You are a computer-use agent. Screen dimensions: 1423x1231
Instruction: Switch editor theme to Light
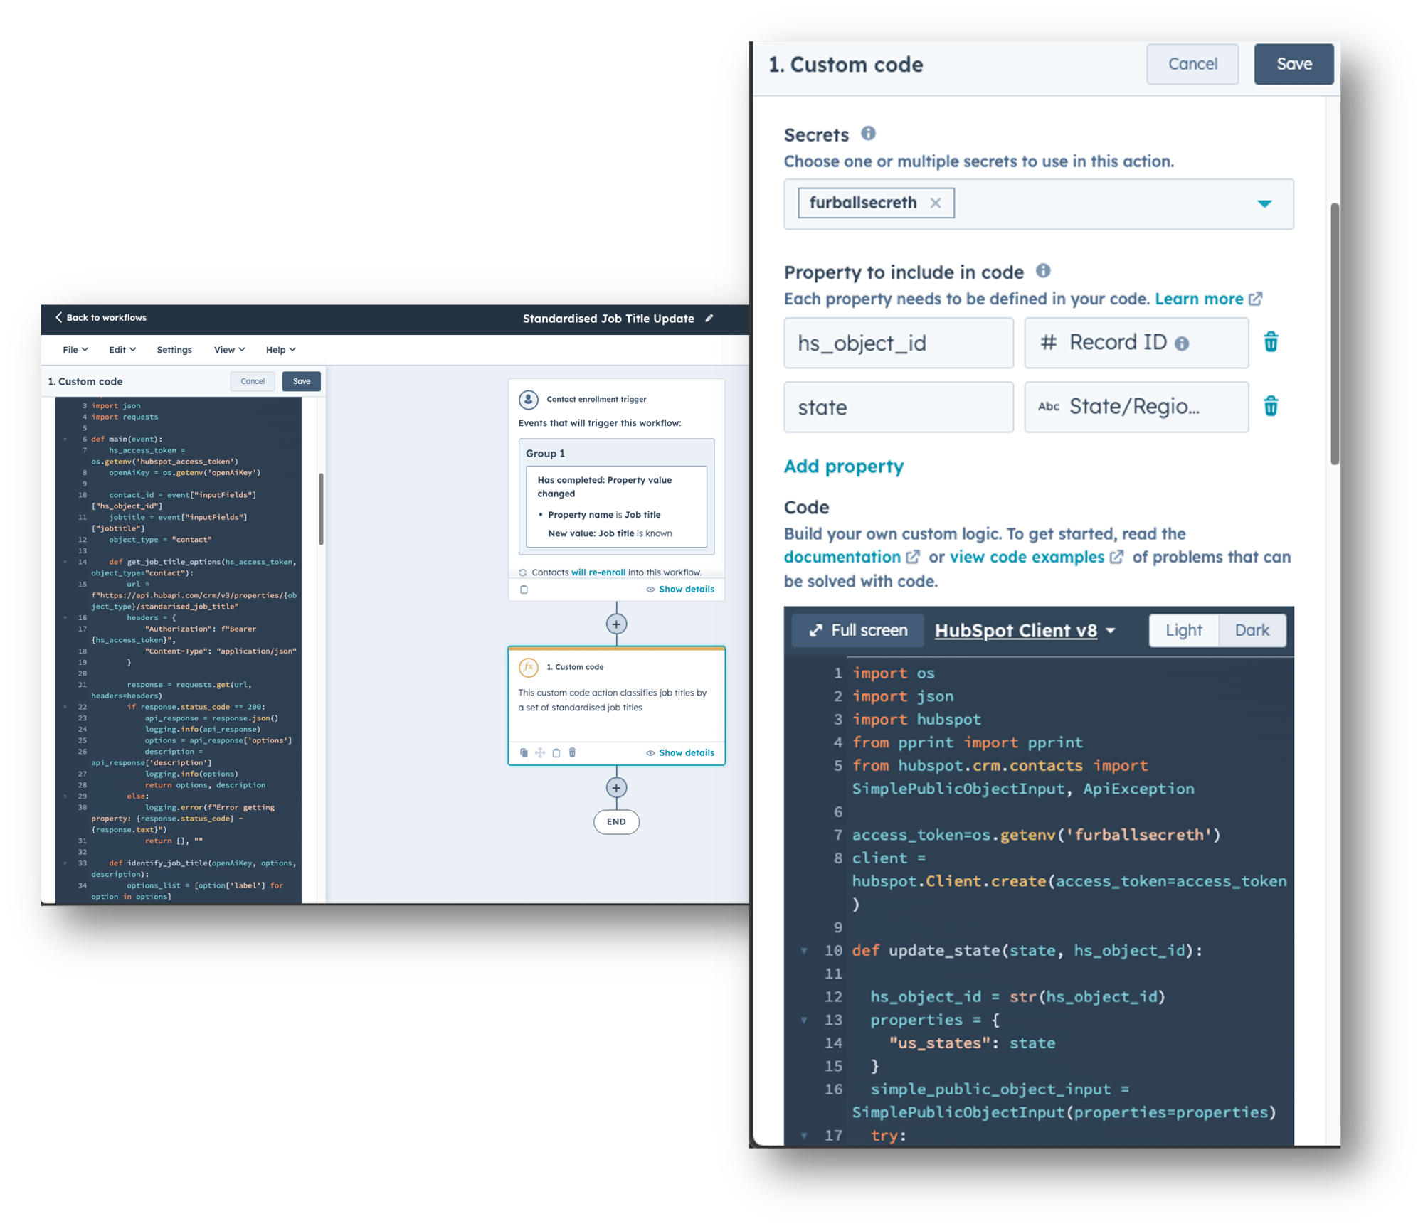point(1183,630)
